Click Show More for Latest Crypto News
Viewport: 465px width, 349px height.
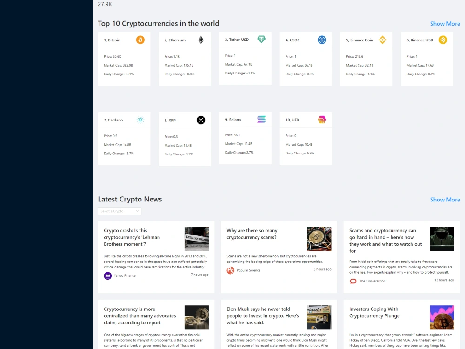445,200
